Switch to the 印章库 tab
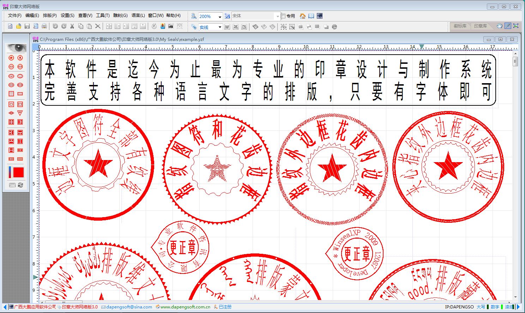 [x=480, y=26]
